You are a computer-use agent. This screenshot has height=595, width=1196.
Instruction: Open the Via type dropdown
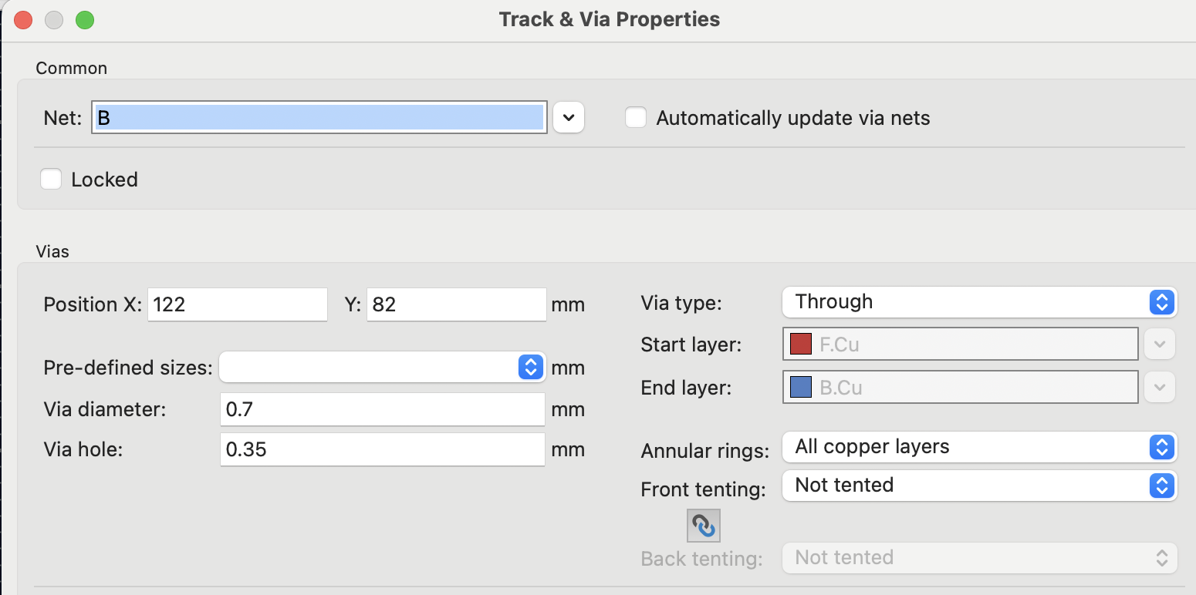point(979,301)
